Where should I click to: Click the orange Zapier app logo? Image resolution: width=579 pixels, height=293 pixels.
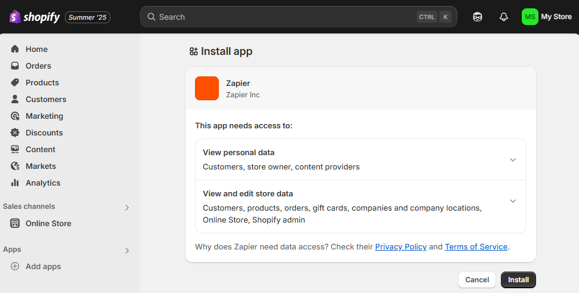click(x=207, y=88)
